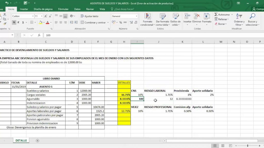Confirm formula bar entry checkmark
This screenshot has height=148, width=264.
(x=32, y=35)
